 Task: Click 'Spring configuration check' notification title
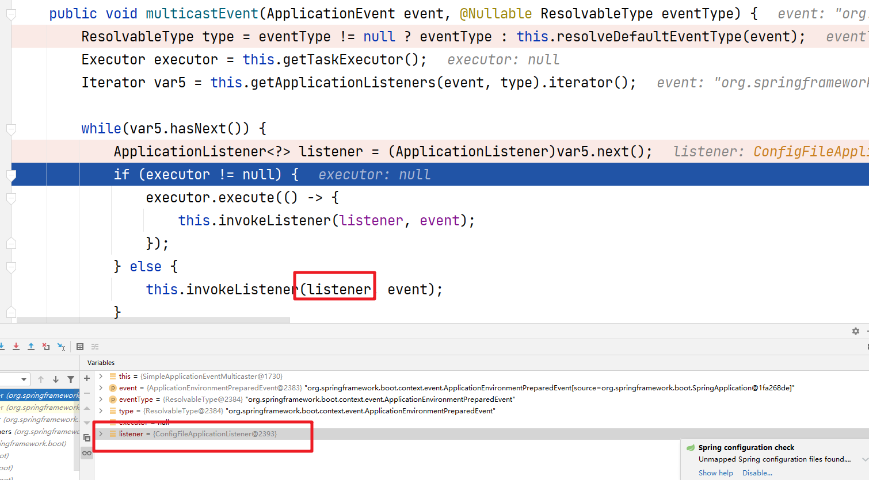point(746,447)
